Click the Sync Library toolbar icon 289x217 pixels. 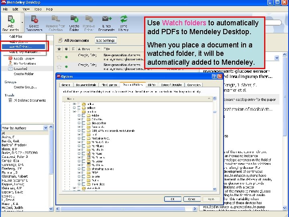coord(124,19)
